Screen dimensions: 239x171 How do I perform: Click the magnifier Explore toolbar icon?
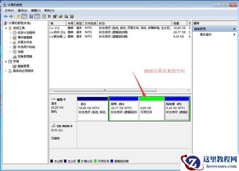[x=66, y=16]
